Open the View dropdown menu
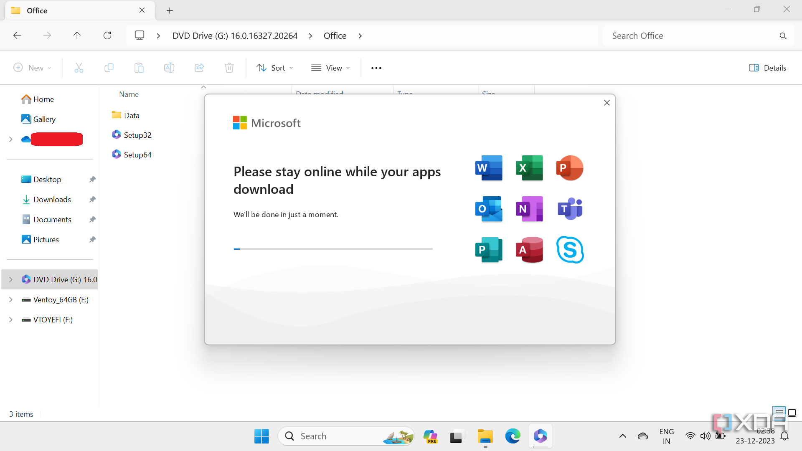 coord(331,68)
